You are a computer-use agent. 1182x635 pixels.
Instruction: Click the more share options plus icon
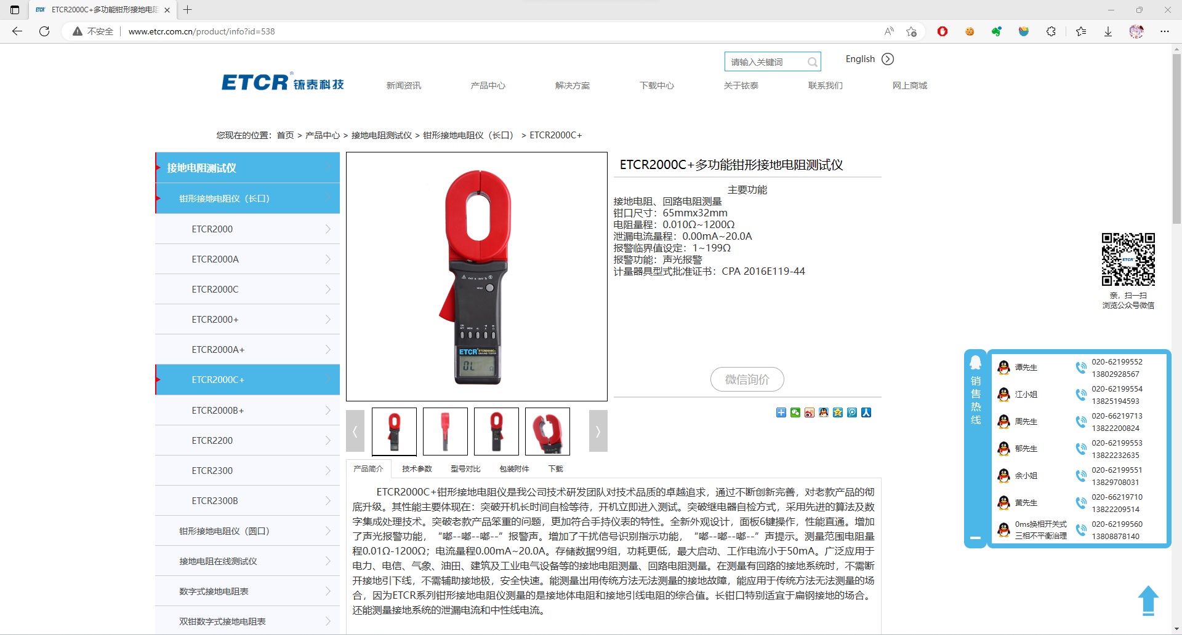click(781, 412)
